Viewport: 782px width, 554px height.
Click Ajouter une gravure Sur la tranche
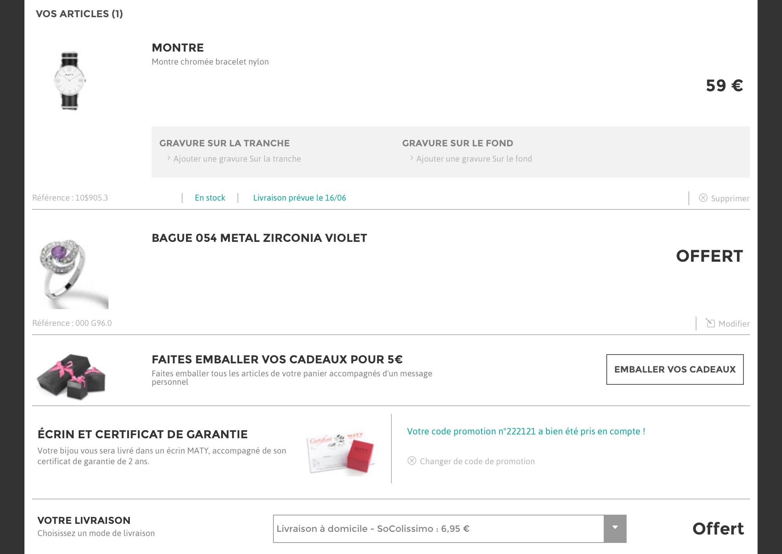point(237,159)
